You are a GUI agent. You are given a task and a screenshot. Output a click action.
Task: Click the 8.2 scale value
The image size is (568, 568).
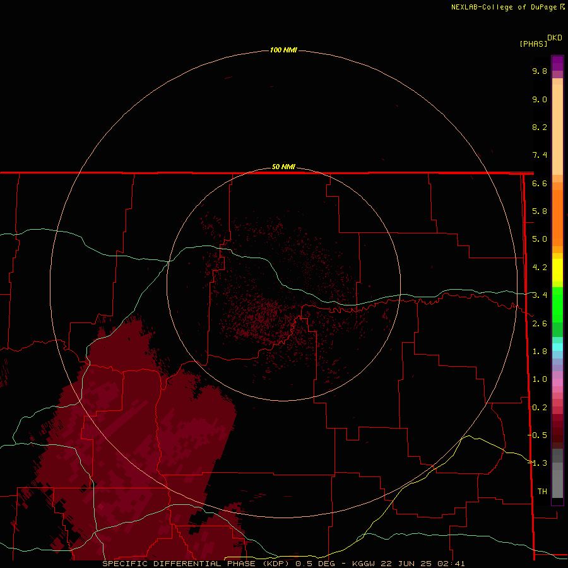540,127
